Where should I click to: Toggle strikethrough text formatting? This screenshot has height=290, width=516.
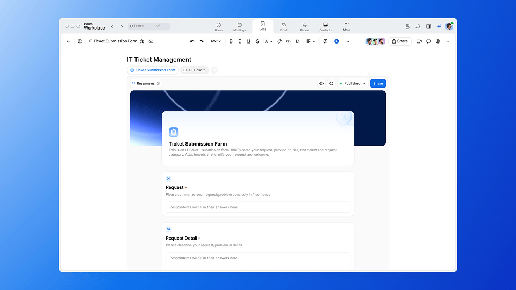257,41
